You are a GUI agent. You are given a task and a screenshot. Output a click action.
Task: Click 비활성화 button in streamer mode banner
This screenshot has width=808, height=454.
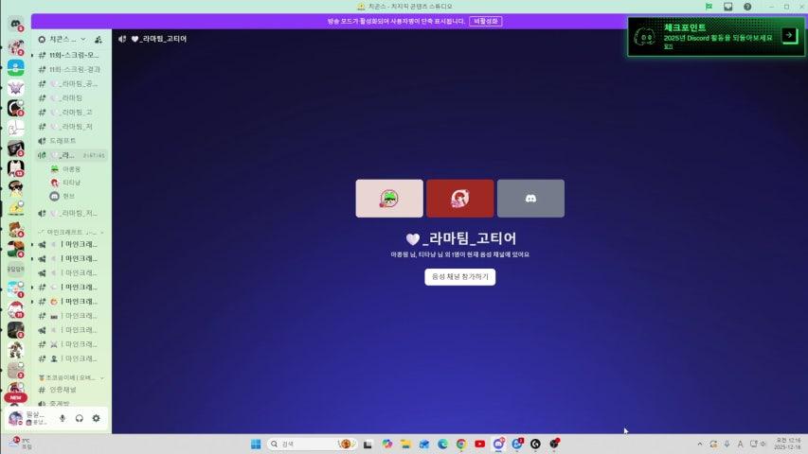[485, 21]
